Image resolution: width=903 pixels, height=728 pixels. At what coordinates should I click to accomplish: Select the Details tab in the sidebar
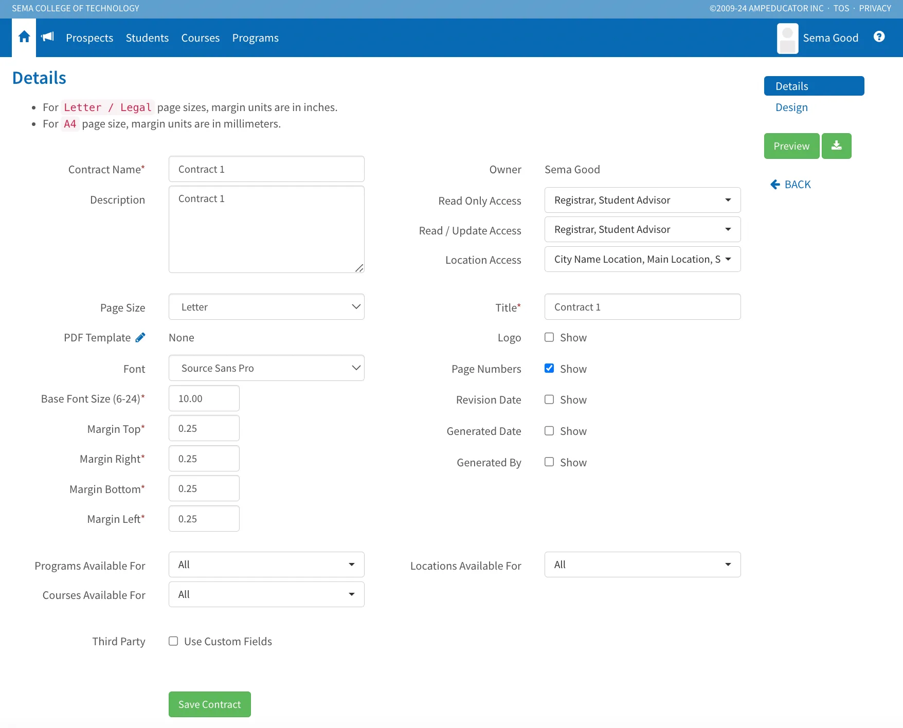point(814,86)
